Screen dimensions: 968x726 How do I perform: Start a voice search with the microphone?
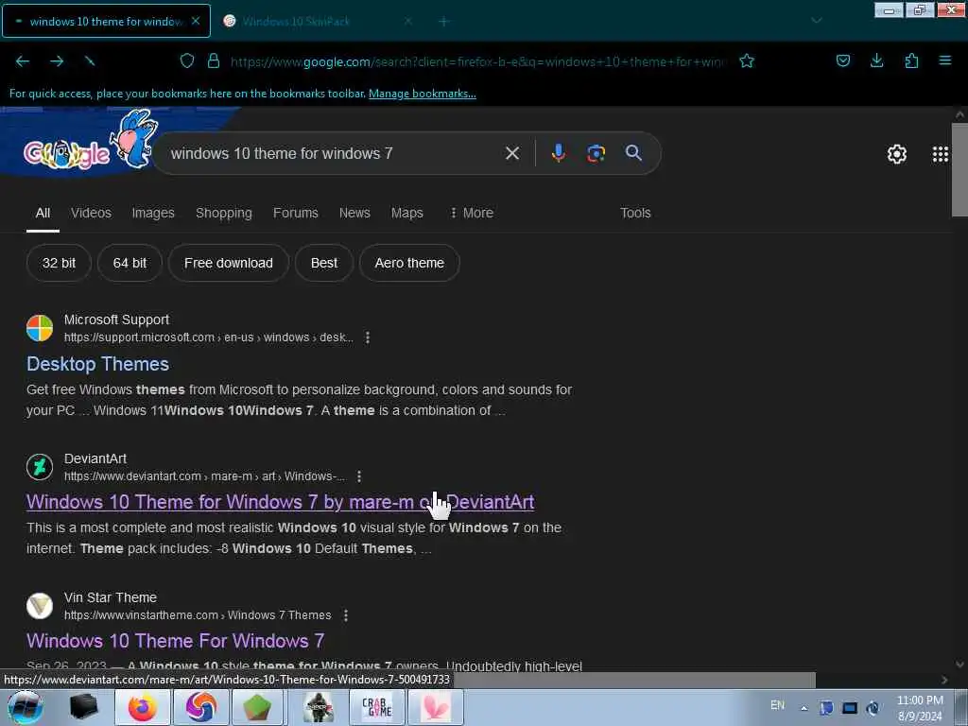(558, 153)
